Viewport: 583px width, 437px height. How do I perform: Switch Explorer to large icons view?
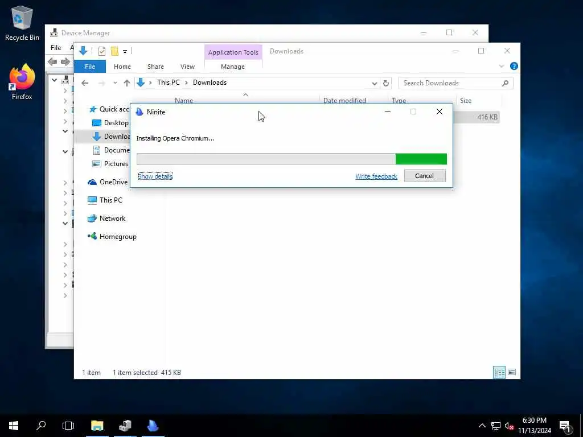pos(512,372)
